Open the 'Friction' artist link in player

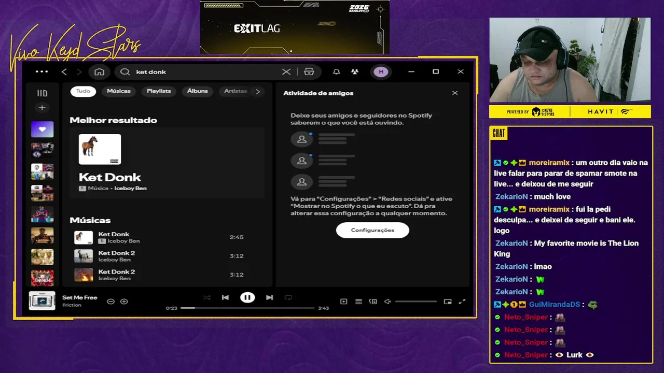tap(72, 305)
